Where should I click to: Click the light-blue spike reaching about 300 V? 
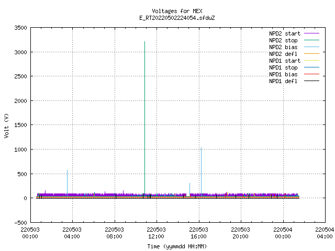click(x=189, y=188)
